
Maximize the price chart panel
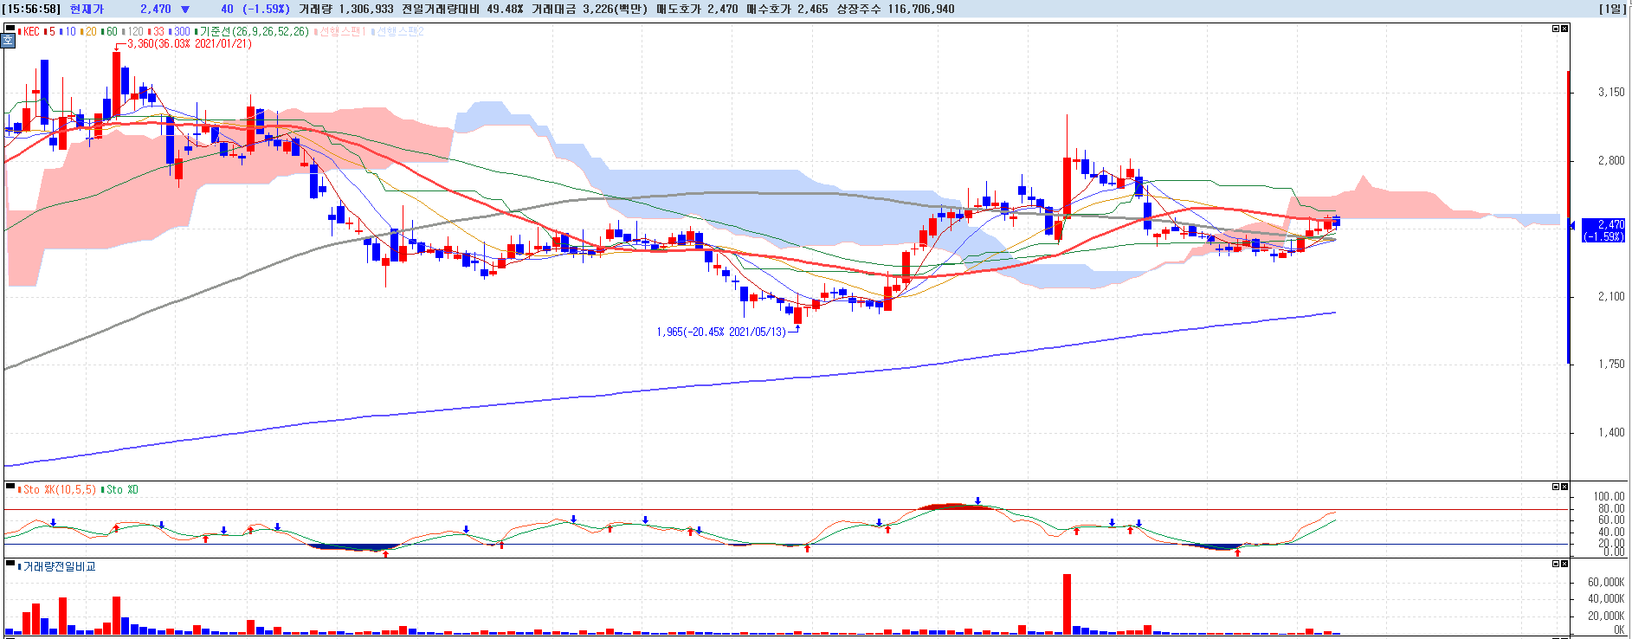[1555, 29]
